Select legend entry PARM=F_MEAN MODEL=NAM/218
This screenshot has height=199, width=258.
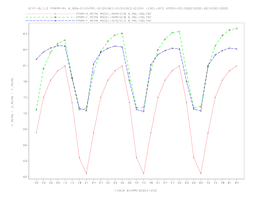114,17
